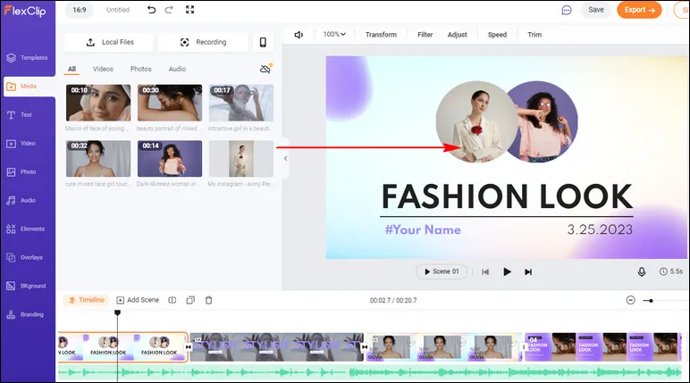The height and width of the screenshot is (383, 690).
Task: Click the redo arrow icon
Action: 169,10
